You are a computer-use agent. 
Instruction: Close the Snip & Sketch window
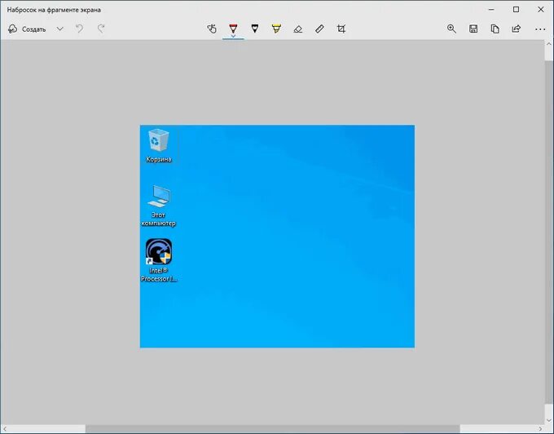pyautogui.click(x=541, y=10)
